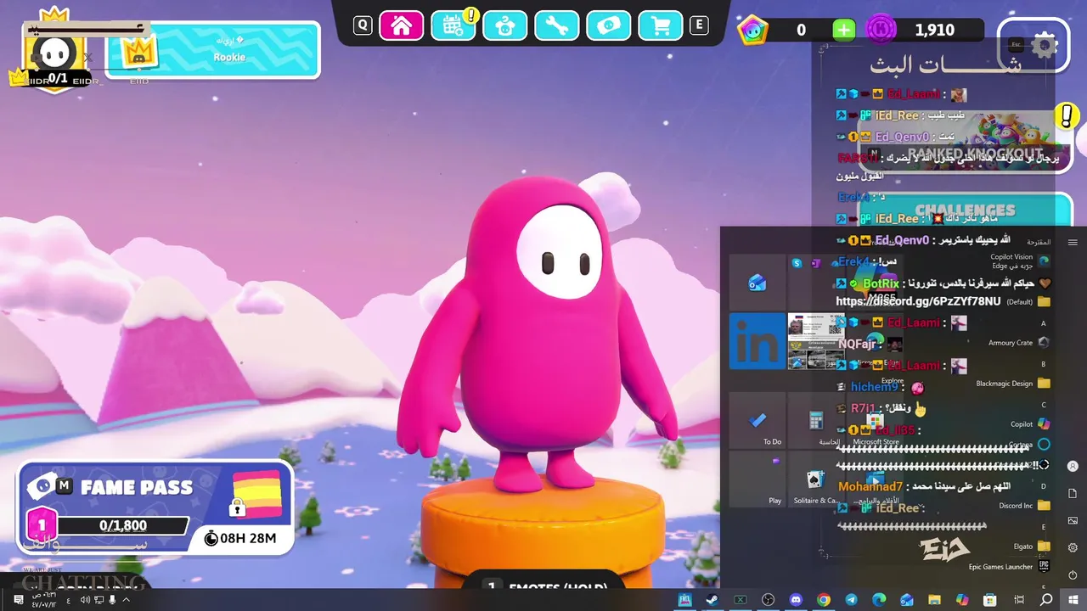Viewport: 1087px width, 611px height.
Task: Open the Microsoft Store tile
Action: [x=875, y=422]
